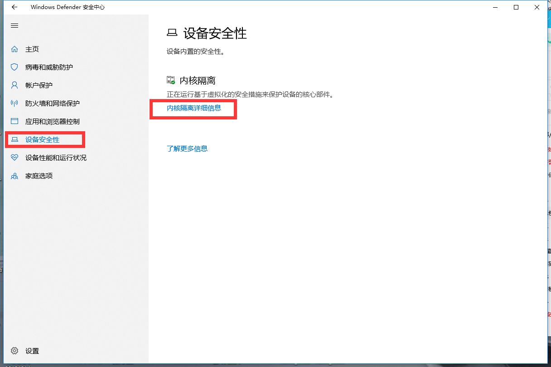Open the 内核隔离详细信息 link
This screenshot has height=367, width=551.
pyautogui.click(x=194, y=108)
